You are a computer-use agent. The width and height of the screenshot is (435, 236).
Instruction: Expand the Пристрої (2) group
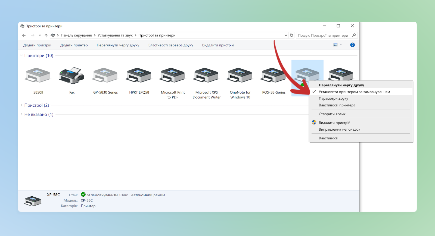21,105
